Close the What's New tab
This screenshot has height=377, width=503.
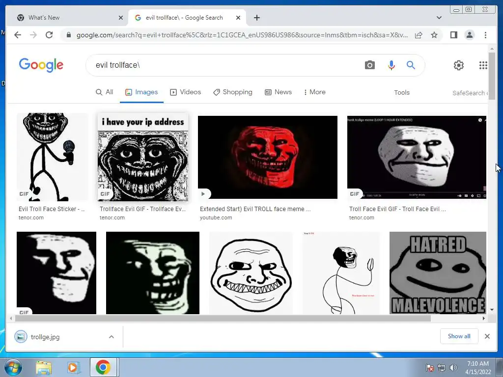tap(121, 18)
